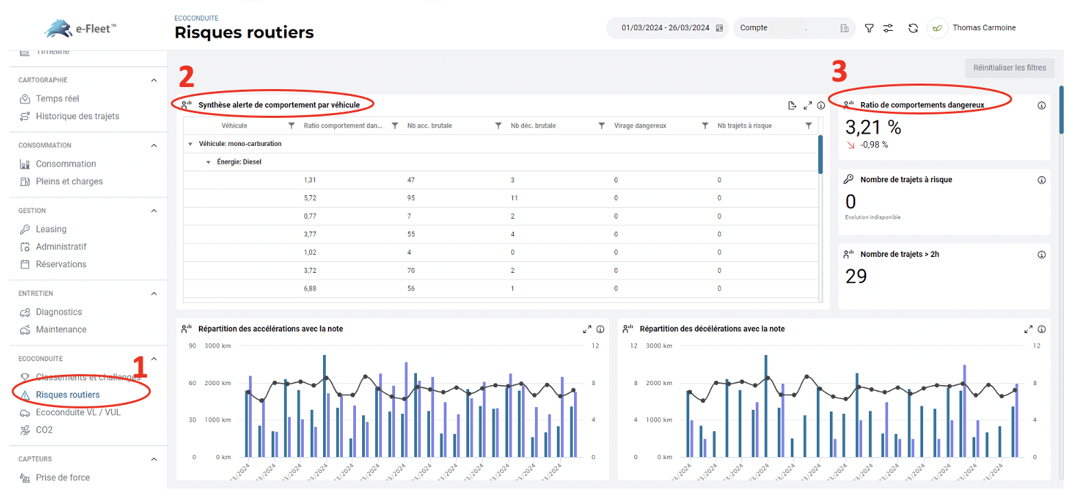1074x503 pixels.
Task: Collapse the Énergie: Diesel group row
Action: [208, 162]
